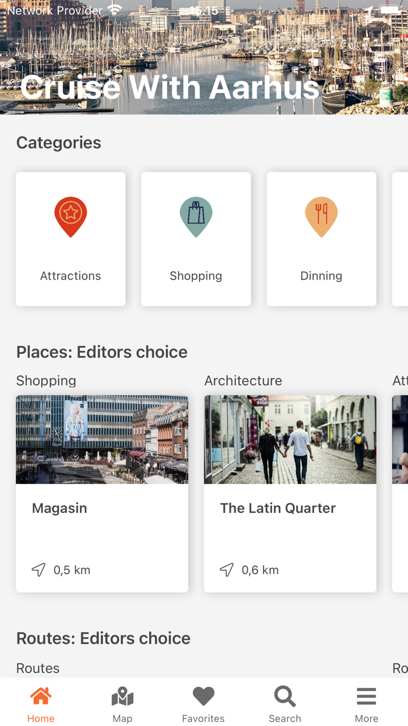Viewport: 408px width, 726px height.
Task: Tap the Attractions star pin icon
Action: click(71, 217)
